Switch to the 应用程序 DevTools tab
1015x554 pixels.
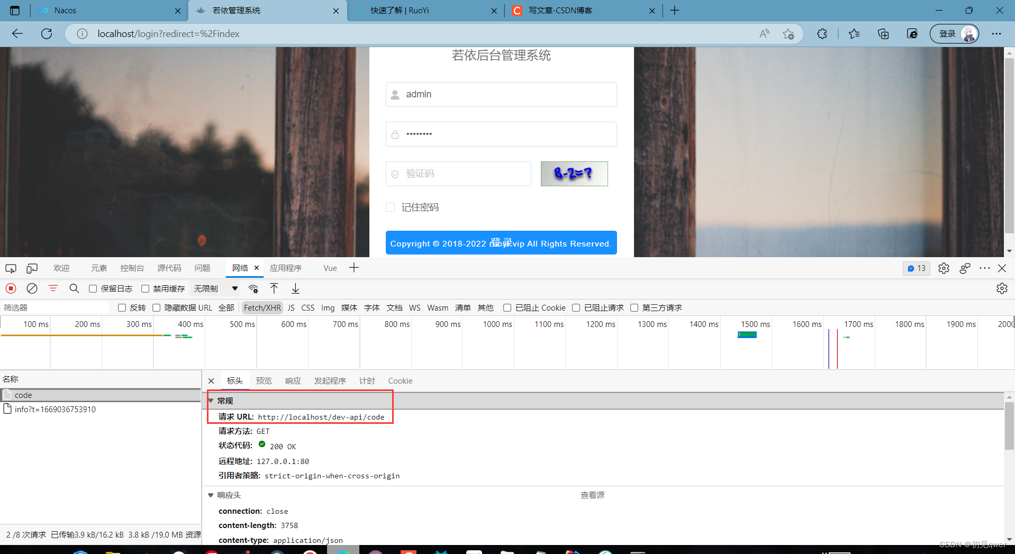(286, 268)
